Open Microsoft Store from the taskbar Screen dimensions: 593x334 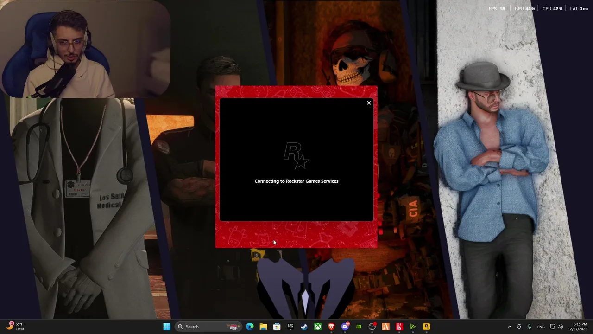(277, 327)
